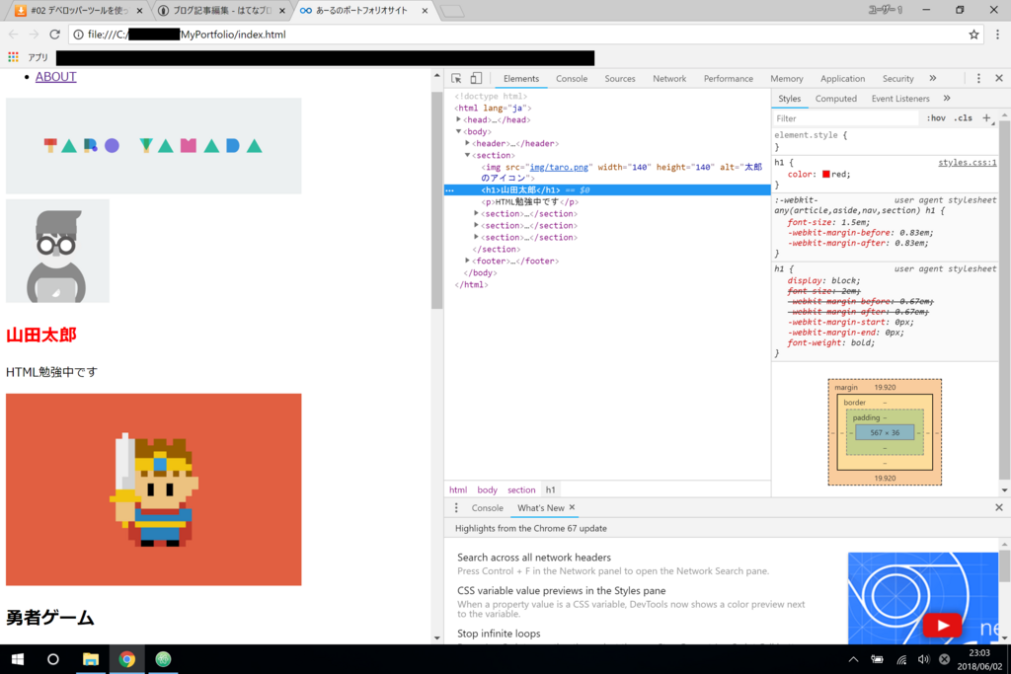This screenshot has height=674, width=1011.
Task: Show hidden system tray icons
Action: 853,659
